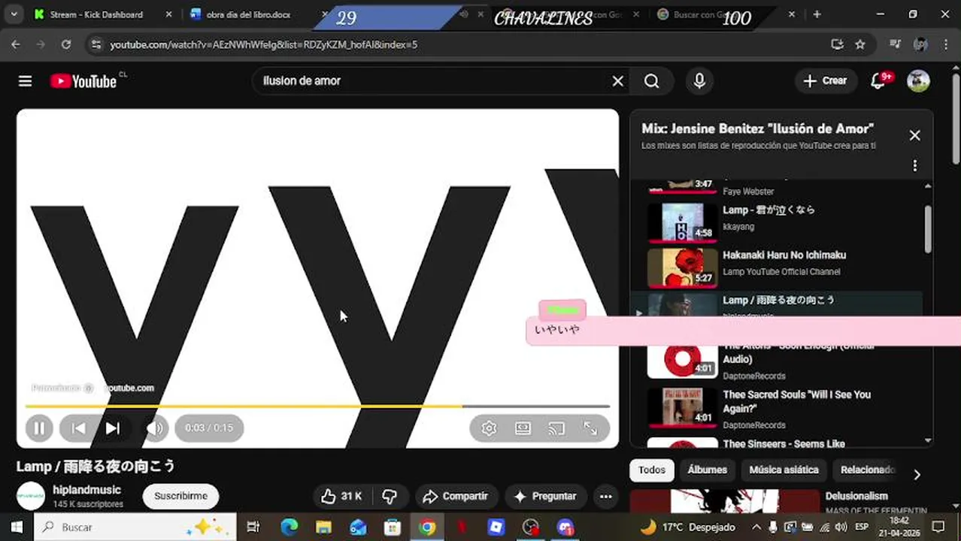Click the Compartir button
This screenshot has width=961, height=541.
click(x=456, y=496)
